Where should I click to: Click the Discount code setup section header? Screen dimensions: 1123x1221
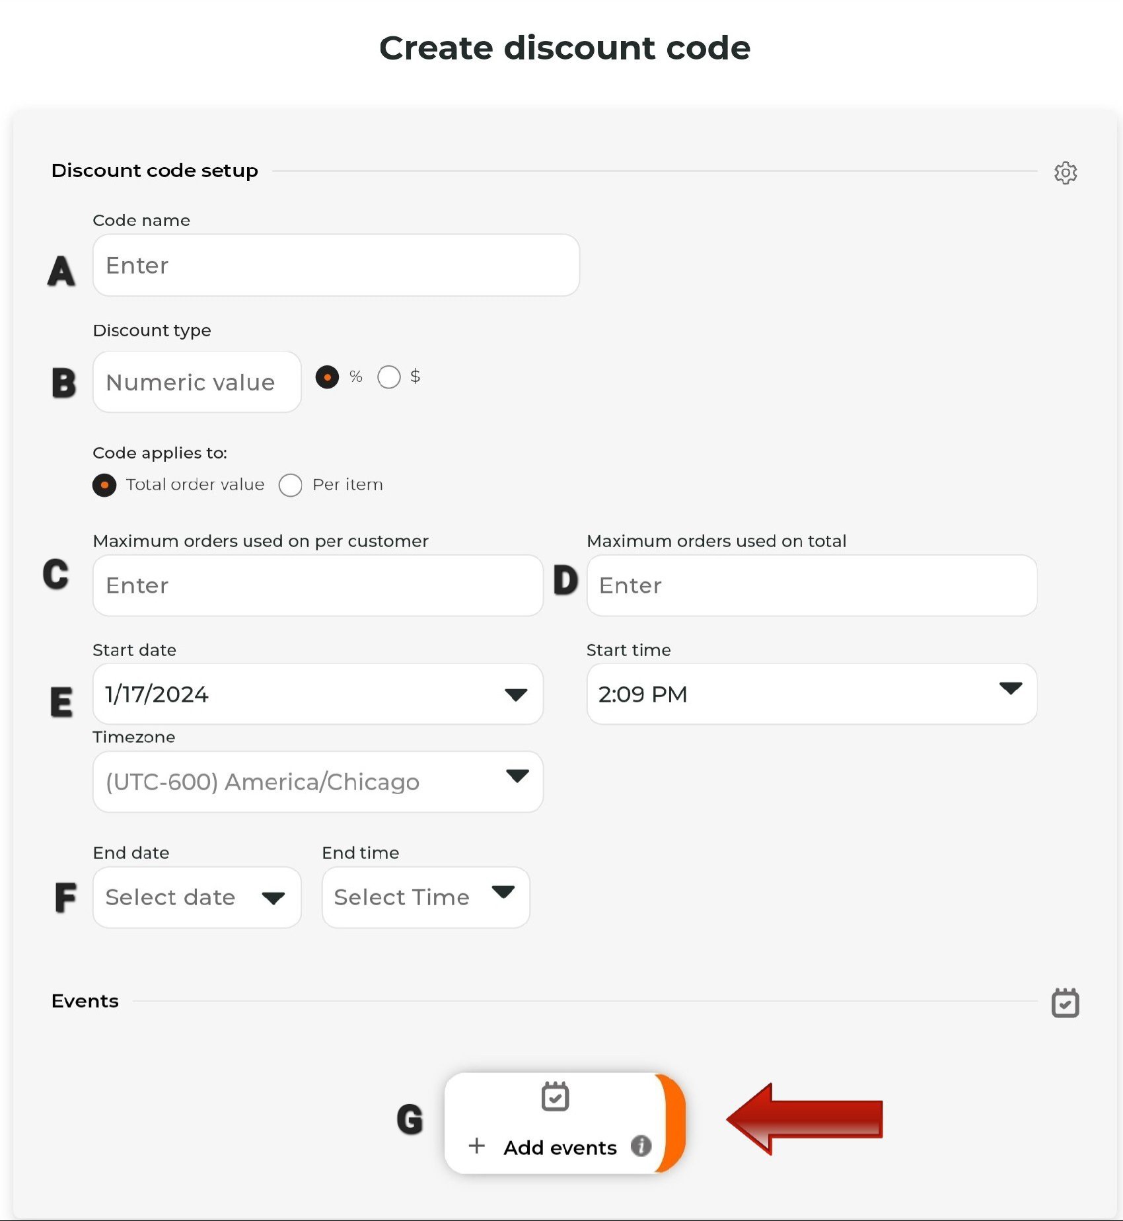click(x=154, y=170)
